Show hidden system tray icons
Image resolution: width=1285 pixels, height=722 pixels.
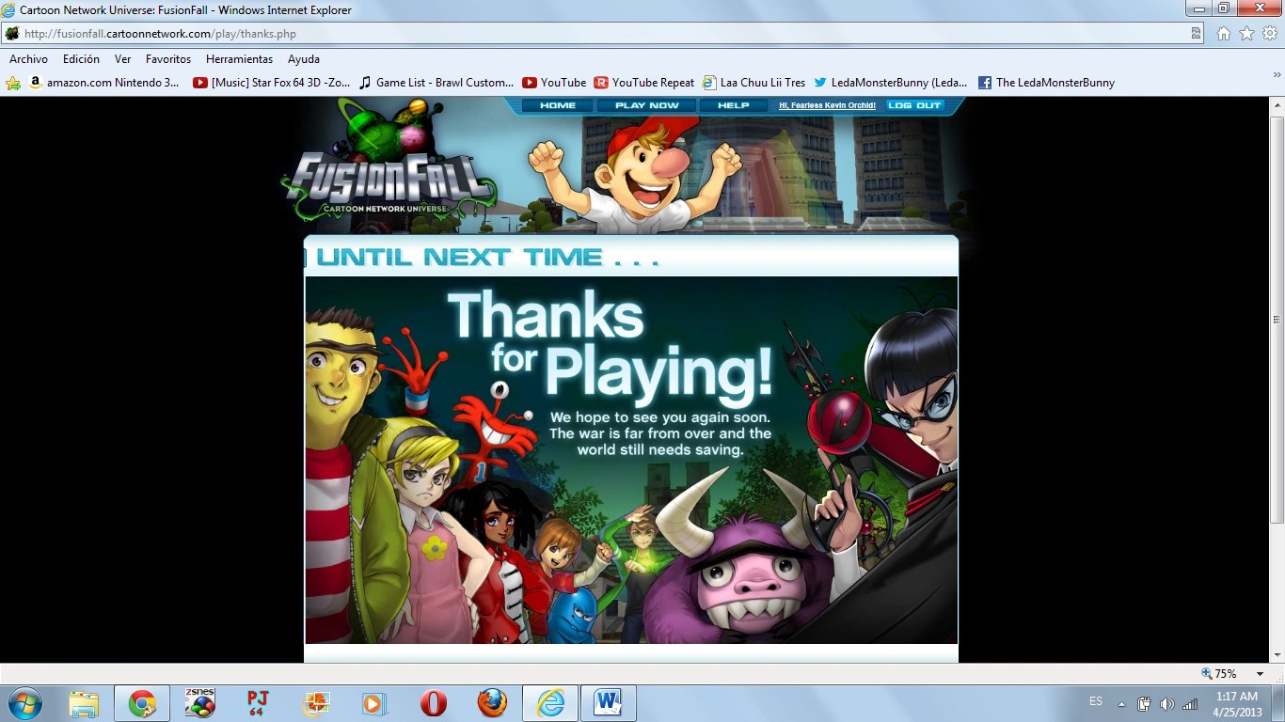click(1121, 703)
